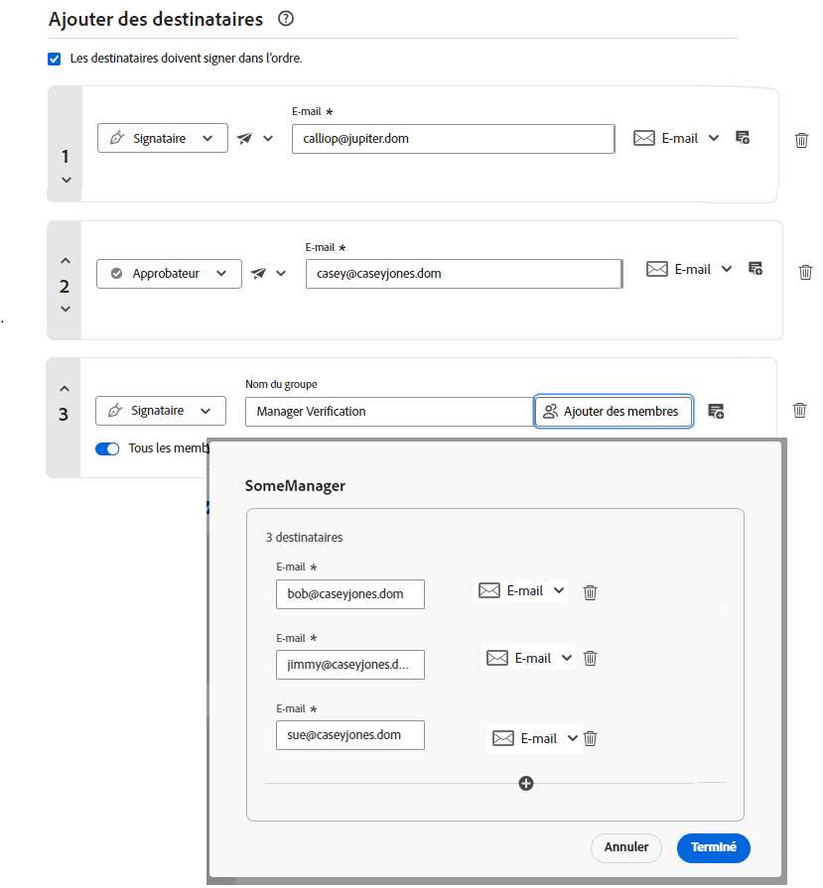This screenshot has width=823, height=888.
Task: Open the Approbateur role dropdown
Action: (169, 274)
